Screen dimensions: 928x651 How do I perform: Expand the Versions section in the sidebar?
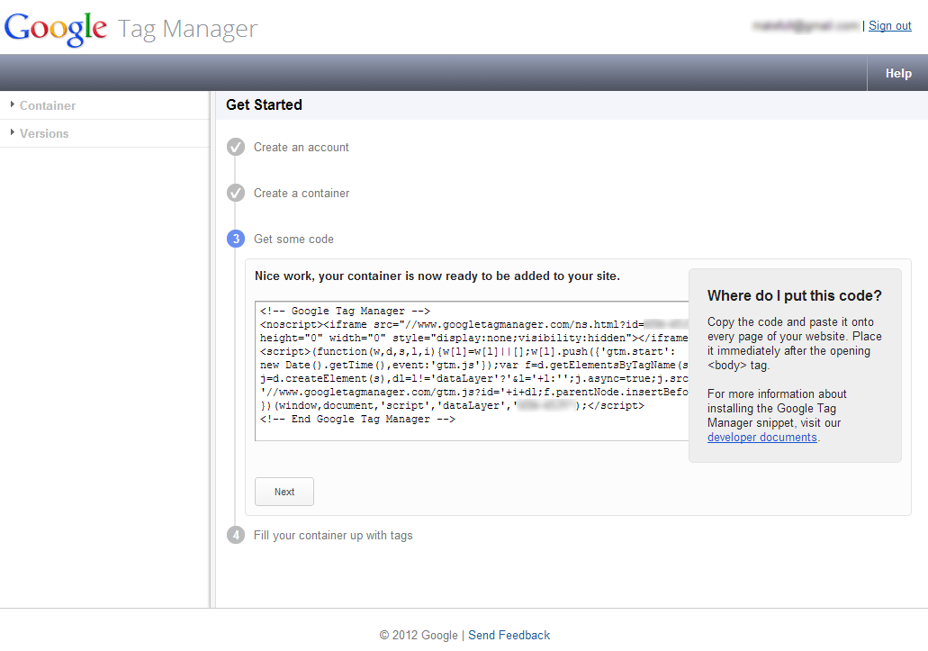[x=43, y=133]
